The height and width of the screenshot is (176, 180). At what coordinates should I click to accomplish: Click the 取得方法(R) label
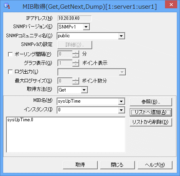(40, 89)
